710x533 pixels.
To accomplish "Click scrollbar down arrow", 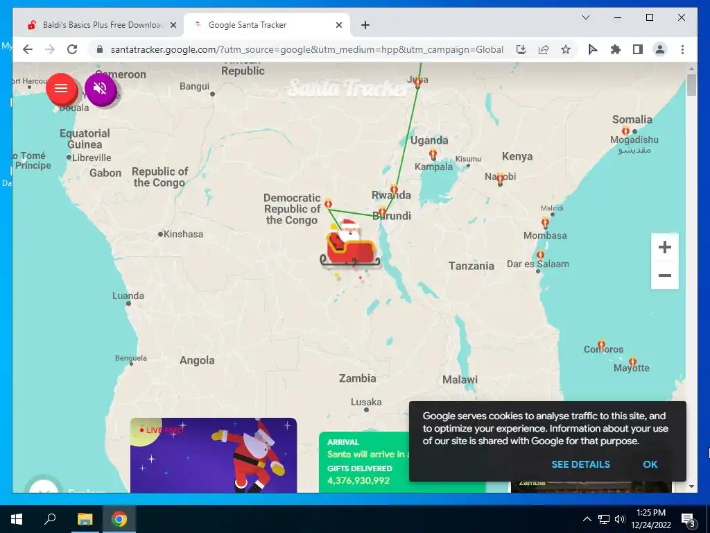I will point(691,487).
